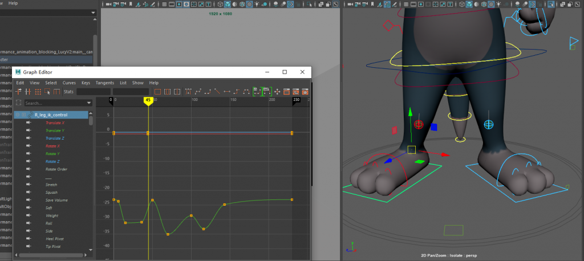Image resolution: width=584 pixels, height=261 pixels.
Task: Open the Edit menu in Graph Editor
Action: (x=20, y=83)
